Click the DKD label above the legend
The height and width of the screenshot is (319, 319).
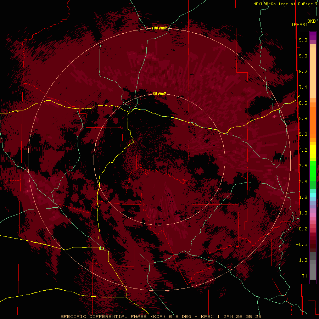(312, 21)
